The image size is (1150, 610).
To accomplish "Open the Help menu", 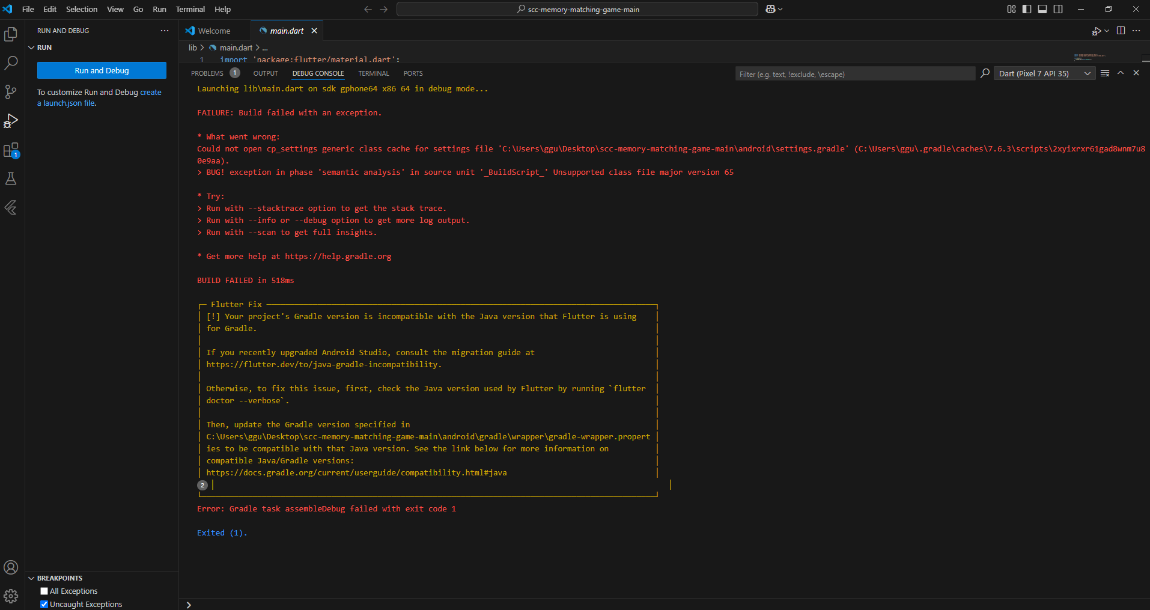I will (223, 9).
